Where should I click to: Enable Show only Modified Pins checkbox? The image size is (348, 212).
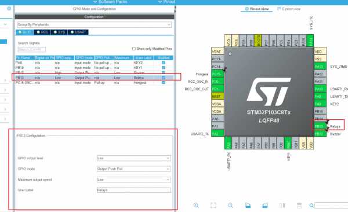pyautogui.click(x=133, y=49)
